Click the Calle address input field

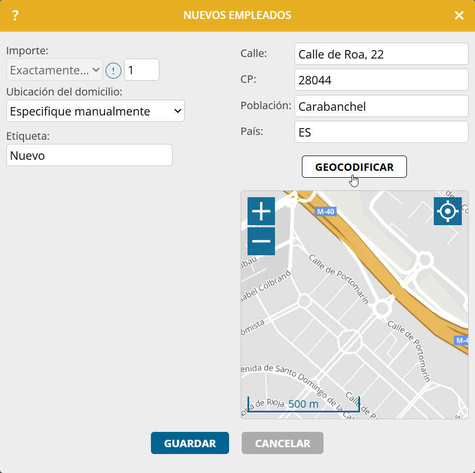coord(381,54)
